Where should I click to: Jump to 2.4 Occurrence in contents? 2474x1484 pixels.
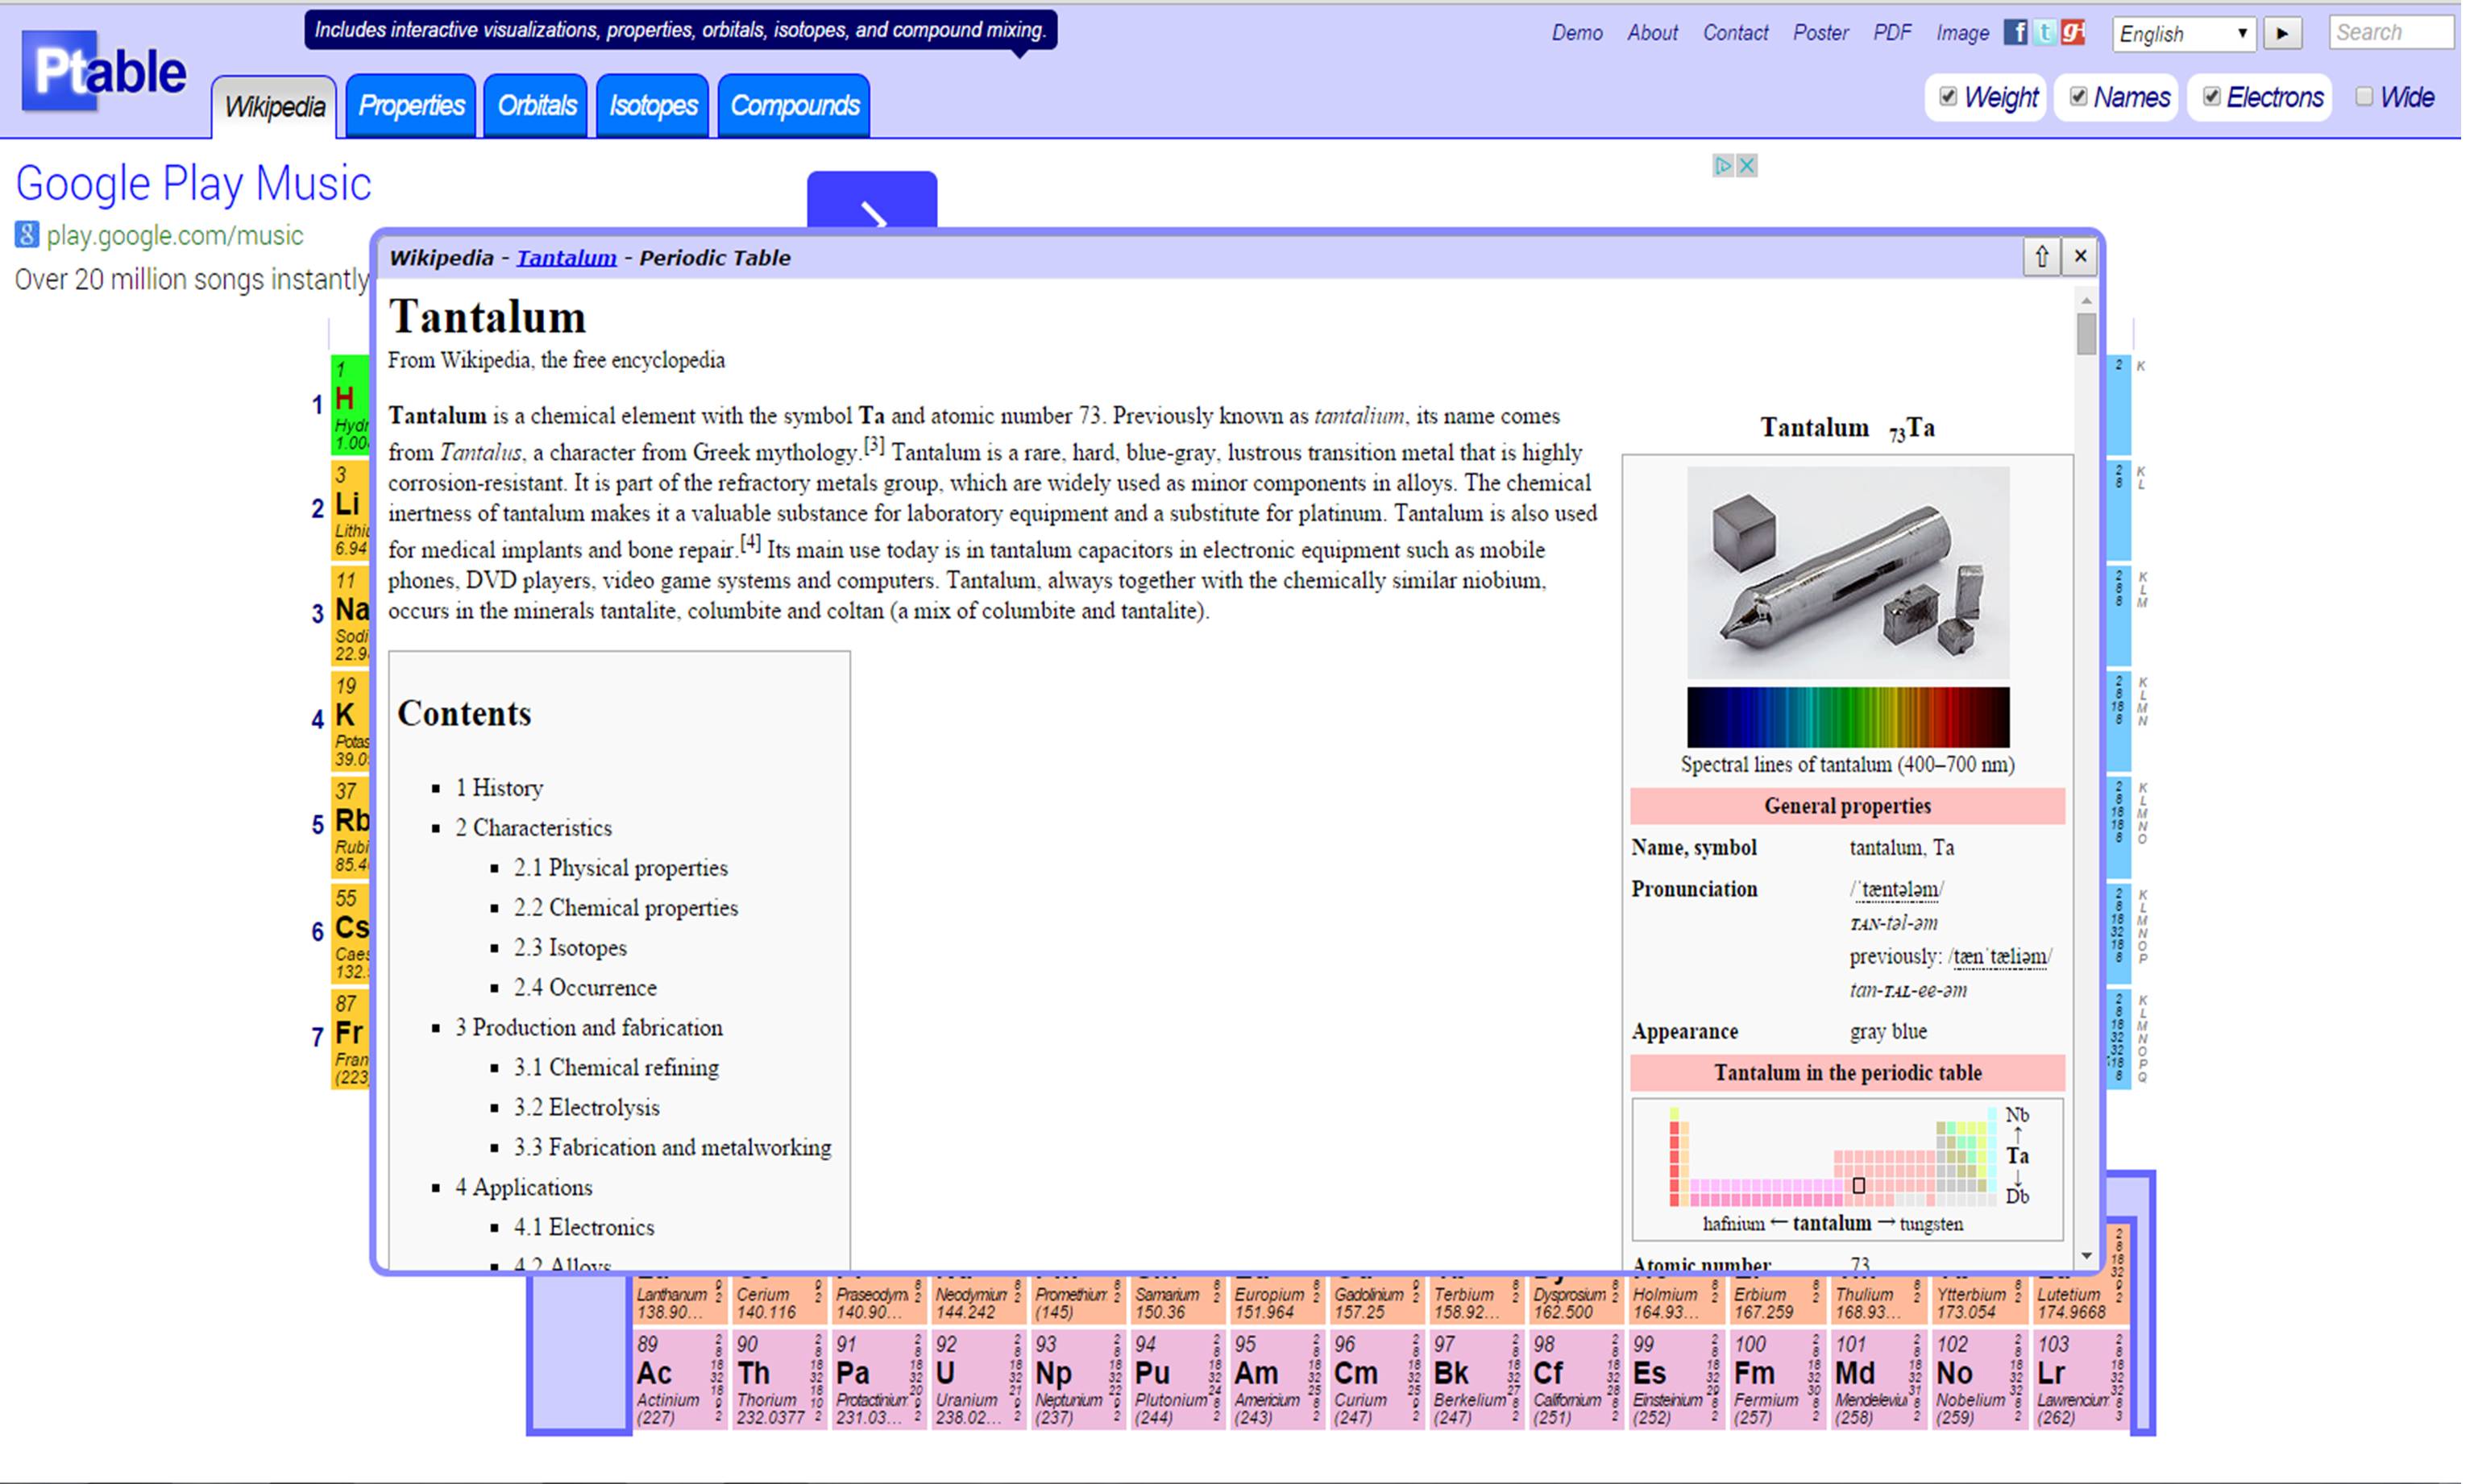point(585,988)
